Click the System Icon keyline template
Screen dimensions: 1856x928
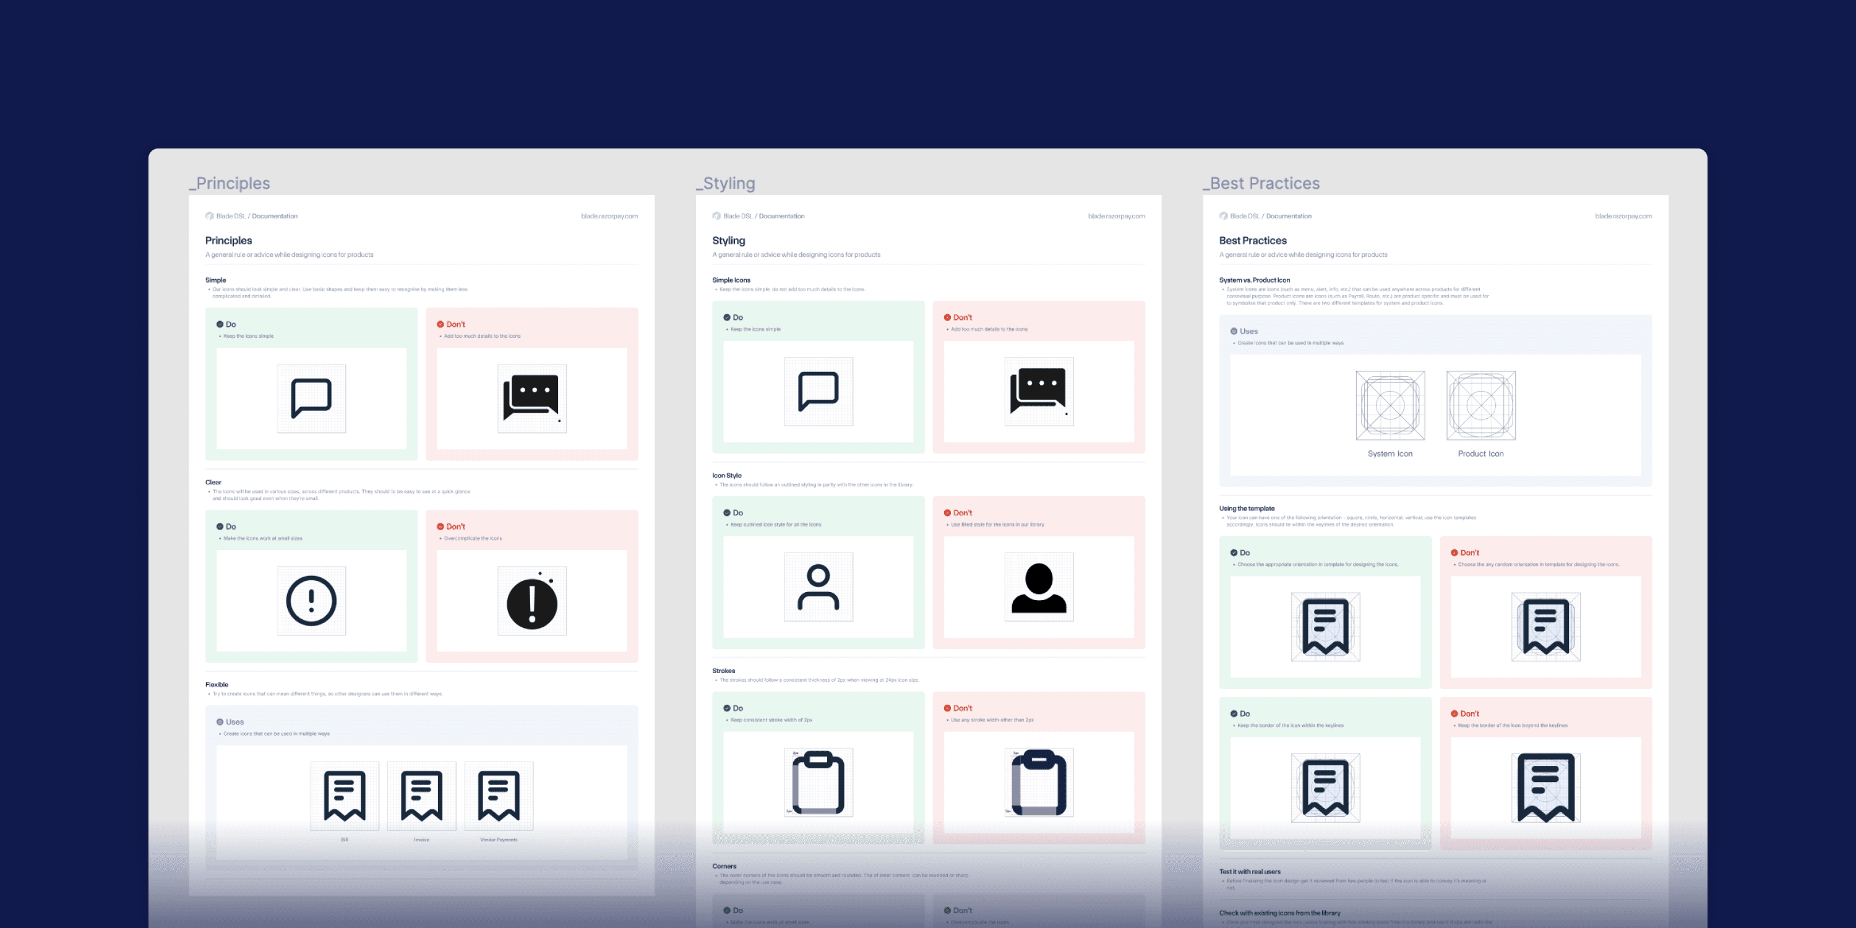tap(1390, 405)
